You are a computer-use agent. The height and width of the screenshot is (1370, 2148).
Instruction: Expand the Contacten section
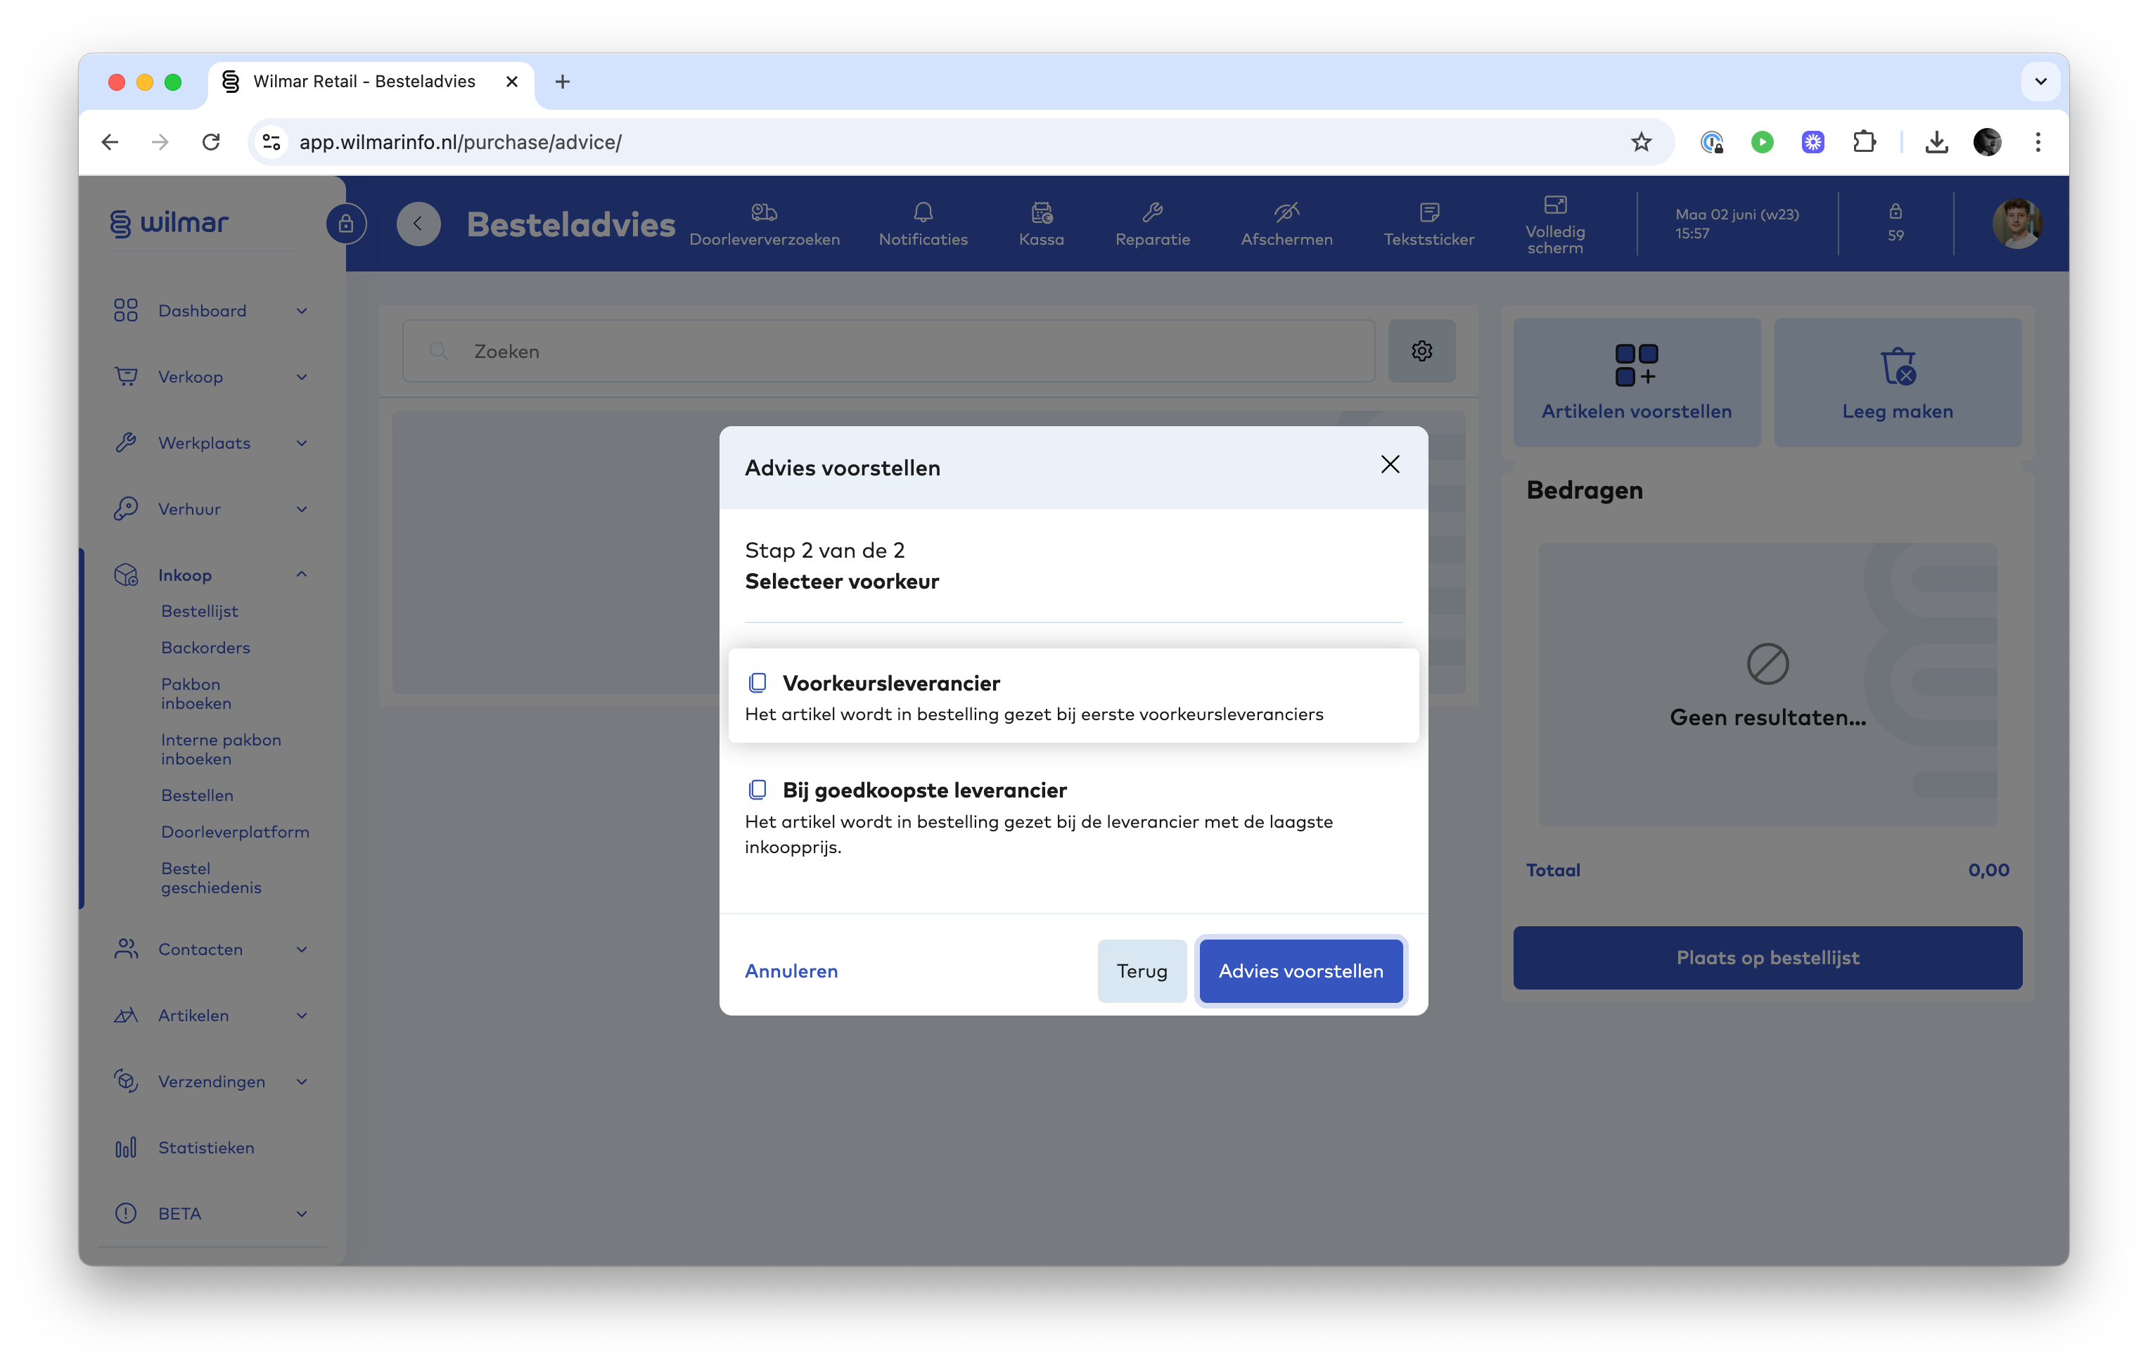tap(210, 949)
